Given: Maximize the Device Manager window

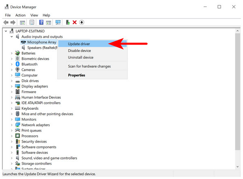Looking at the screenshot, I should coord(219,7).
